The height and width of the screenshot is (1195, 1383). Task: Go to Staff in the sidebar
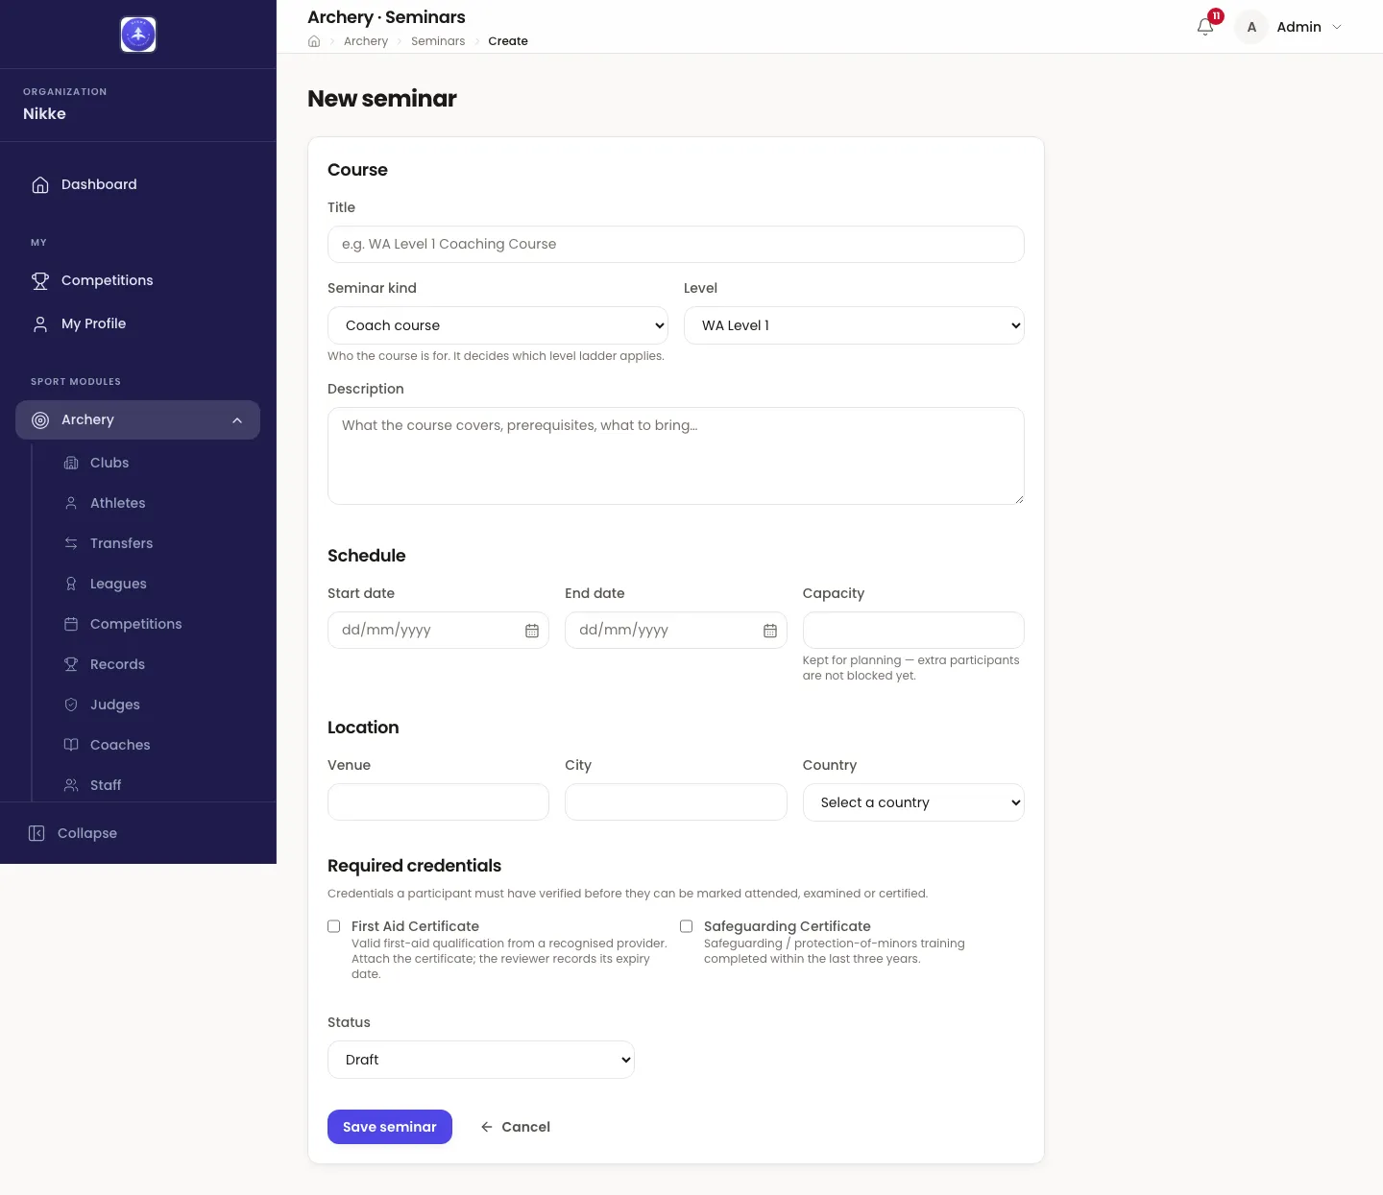[x=106, y=785]
